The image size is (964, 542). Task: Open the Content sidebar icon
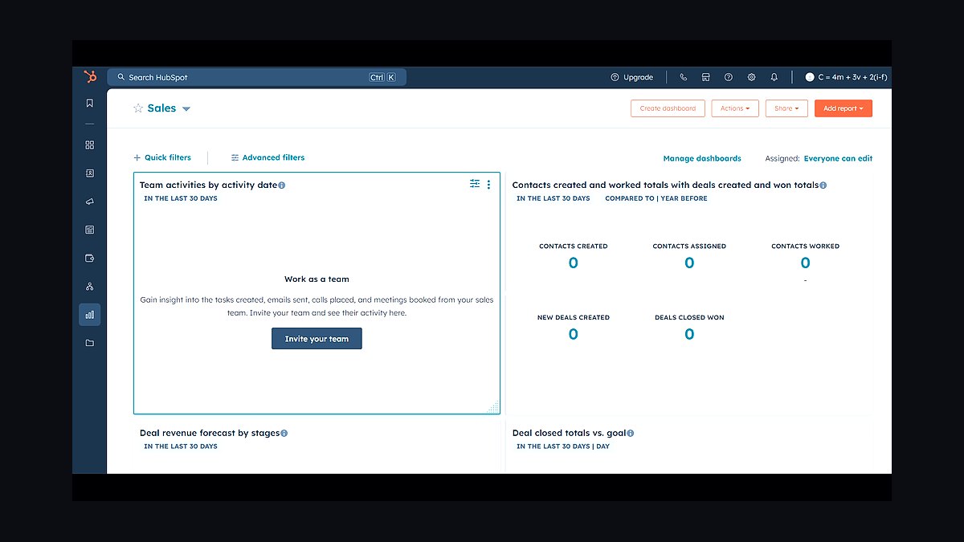pyautogui.click(x=90, y=230)
